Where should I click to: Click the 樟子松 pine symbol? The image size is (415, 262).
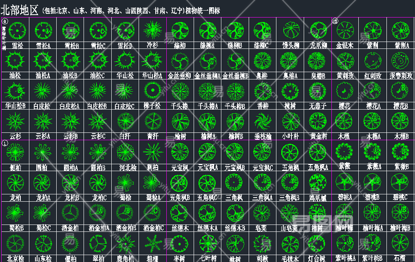pyautogui.click(x=153, y=90)
